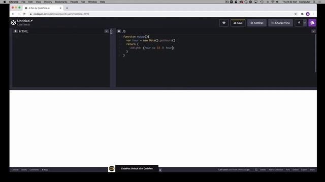Click the volume icon in menu bar
The height and width of the screenshot is (182, 325).
point(277,2)
